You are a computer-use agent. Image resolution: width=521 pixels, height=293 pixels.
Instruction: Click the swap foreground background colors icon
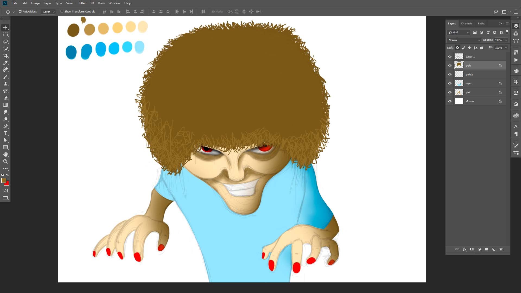(x=8, y=175)
